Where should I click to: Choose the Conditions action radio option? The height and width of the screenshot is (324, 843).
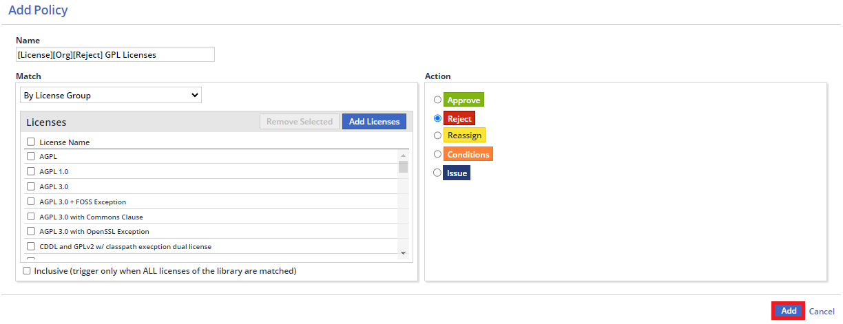coord(437,154)
